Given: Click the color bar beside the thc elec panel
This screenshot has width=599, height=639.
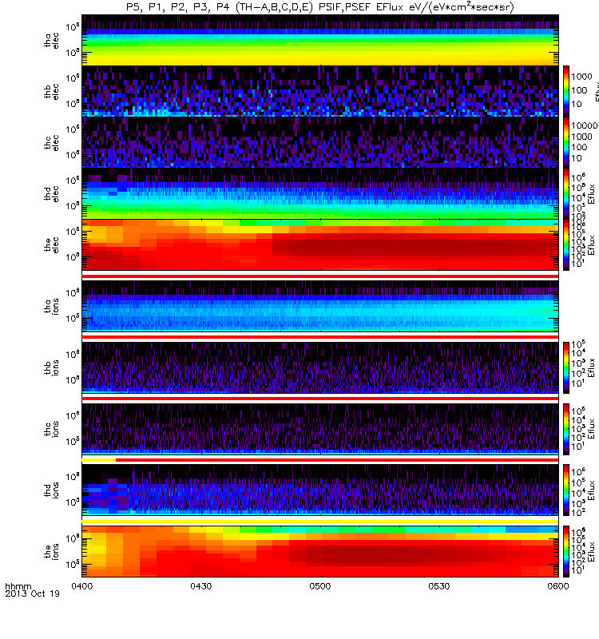Looking at the screenshot, I should (x=566, y=142).
